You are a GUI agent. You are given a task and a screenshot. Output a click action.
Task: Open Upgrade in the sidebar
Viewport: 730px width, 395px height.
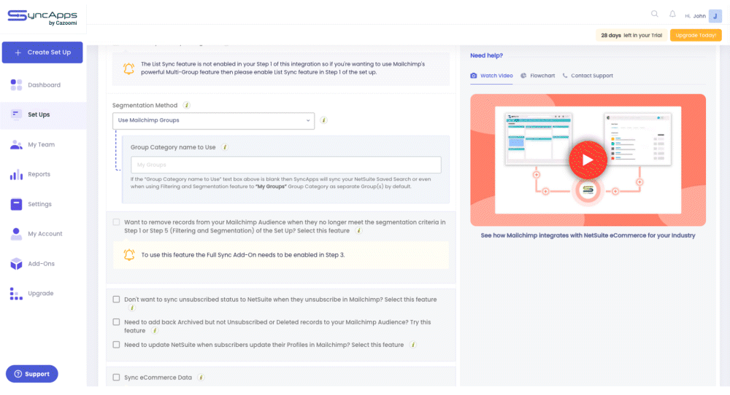(x=43, y=293)
